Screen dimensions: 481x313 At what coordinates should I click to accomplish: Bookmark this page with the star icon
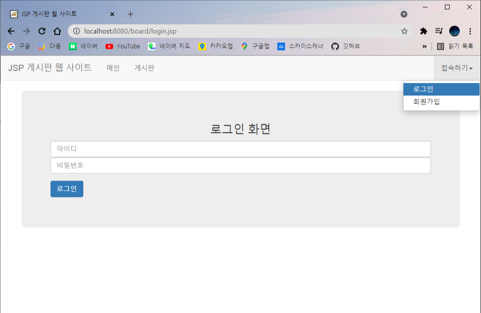click(404, 31)
